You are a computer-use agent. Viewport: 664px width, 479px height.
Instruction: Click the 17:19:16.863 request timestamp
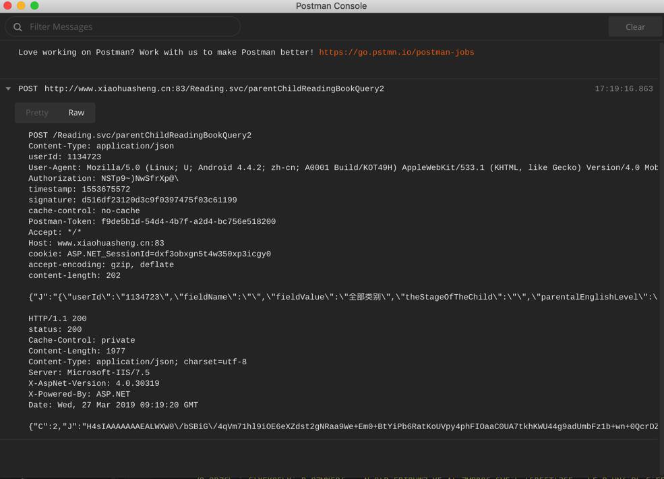pyautogui.click(x=624, y=88)
